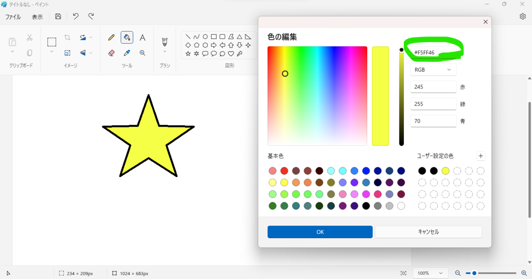The image size is (532, 279).
Task: Click the Fit to window icon in status bar
Action: (403, 273)
